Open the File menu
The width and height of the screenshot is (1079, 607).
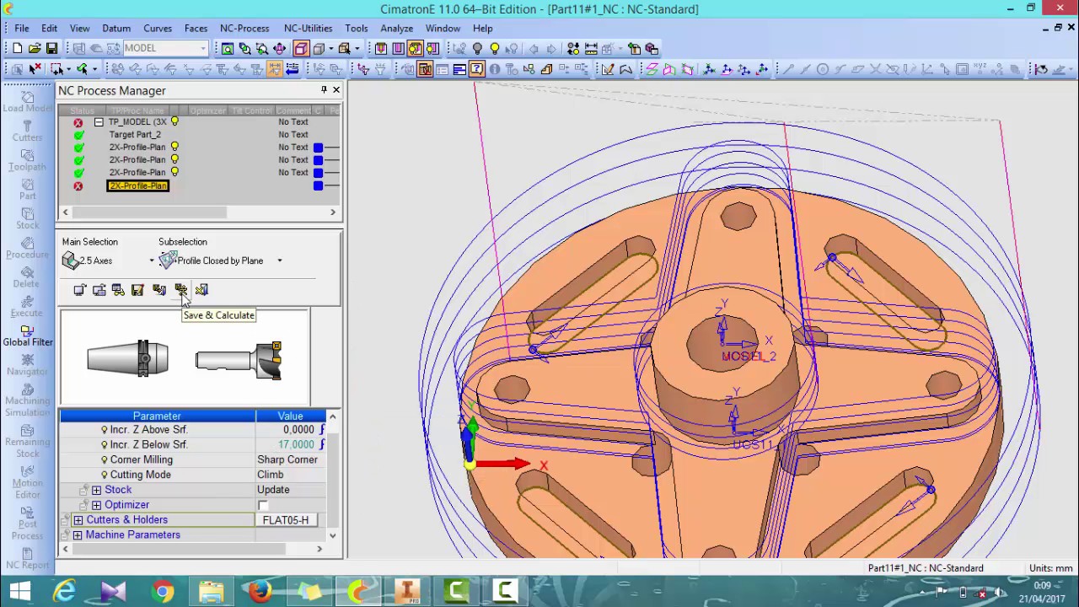click(22, 28)
